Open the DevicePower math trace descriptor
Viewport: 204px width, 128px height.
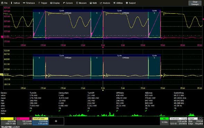coord(40,121)
